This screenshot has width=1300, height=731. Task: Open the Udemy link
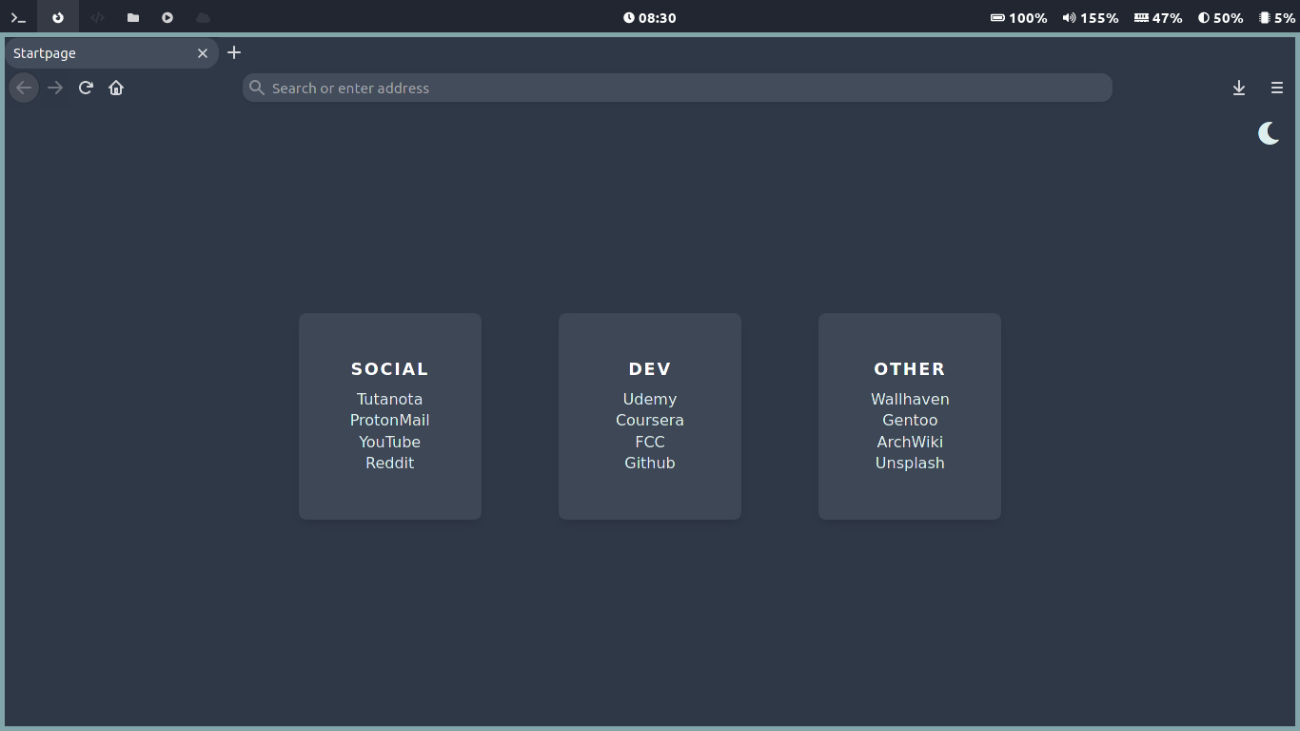tap(650, 399)
